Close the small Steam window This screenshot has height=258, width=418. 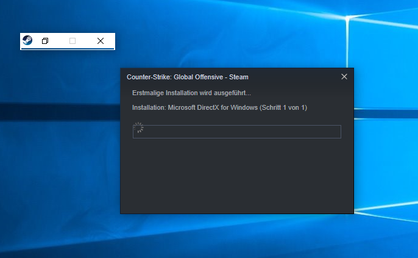coord(101,41)
